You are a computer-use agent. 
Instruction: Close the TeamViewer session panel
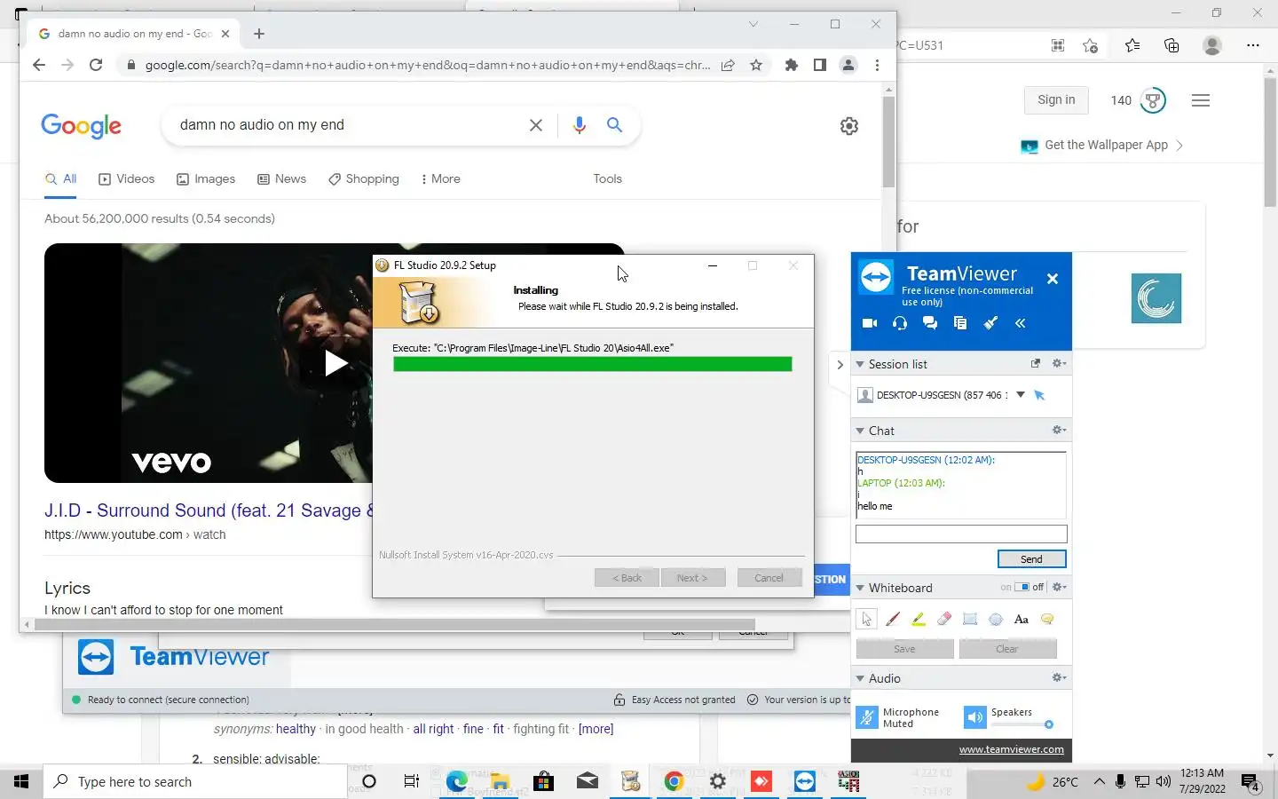click(x=1053, y=279)
